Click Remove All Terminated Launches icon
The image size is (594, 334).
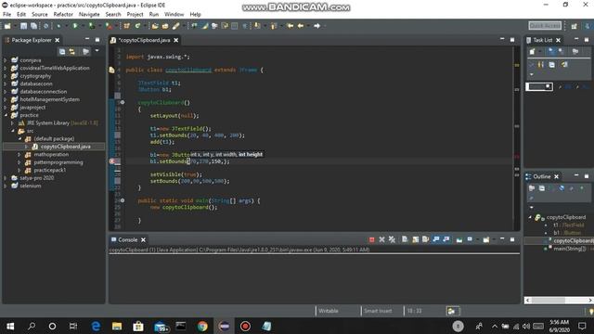tap(392, 239)
